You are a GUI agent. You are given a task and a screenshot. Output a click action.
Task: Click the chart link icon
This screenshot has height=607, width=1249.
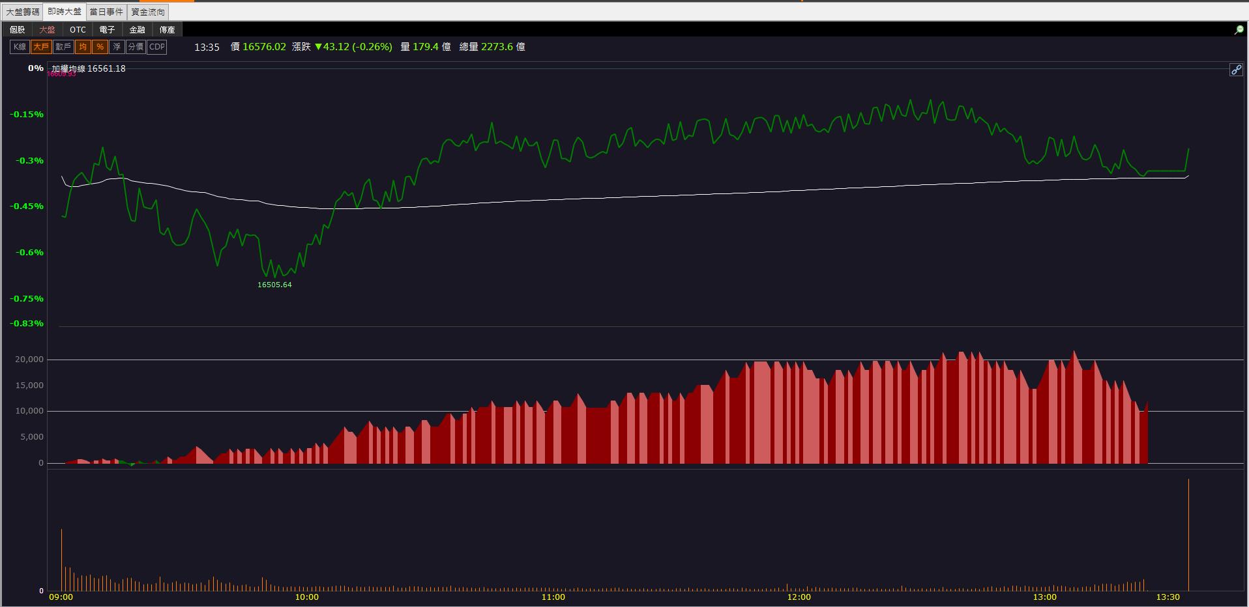click(x=1236, y=70)
